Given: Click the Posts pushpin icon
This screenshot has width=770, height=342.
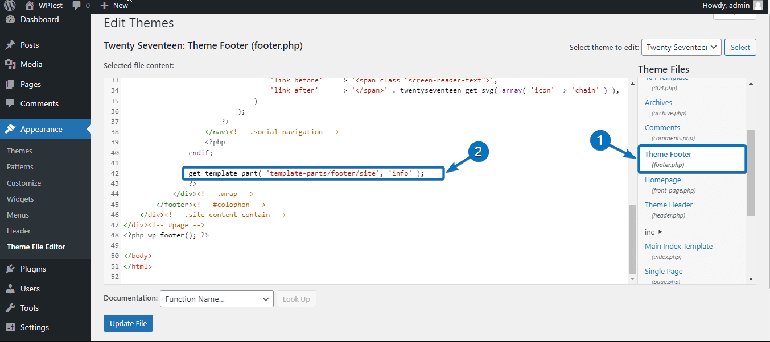Looking at the screenshot, I should point(10,45).
